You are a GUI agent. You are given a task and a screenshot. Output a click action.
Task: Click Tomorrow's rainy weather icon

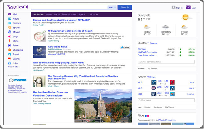[x=166, y=27]
